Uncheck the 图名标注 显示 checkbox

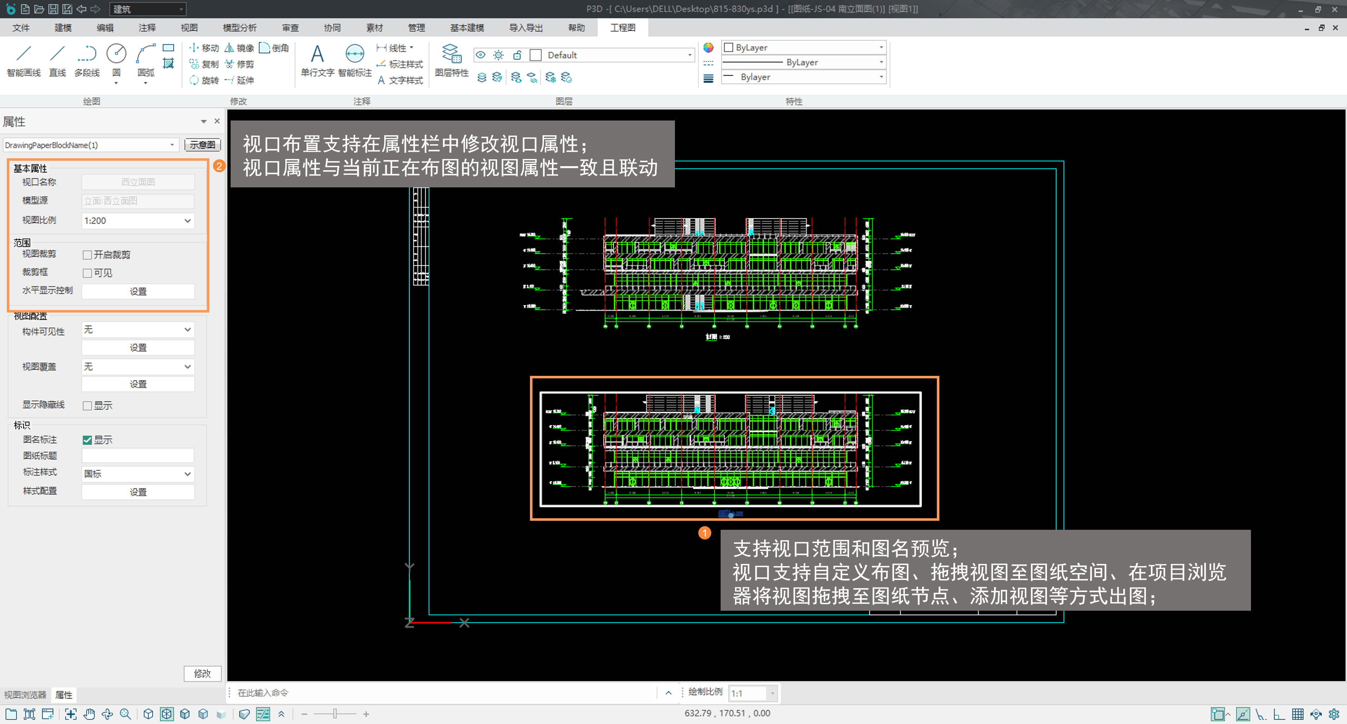[87, 440]
